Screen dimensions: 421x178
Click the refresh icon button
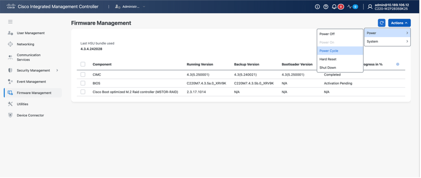click(x=381, y=23)
